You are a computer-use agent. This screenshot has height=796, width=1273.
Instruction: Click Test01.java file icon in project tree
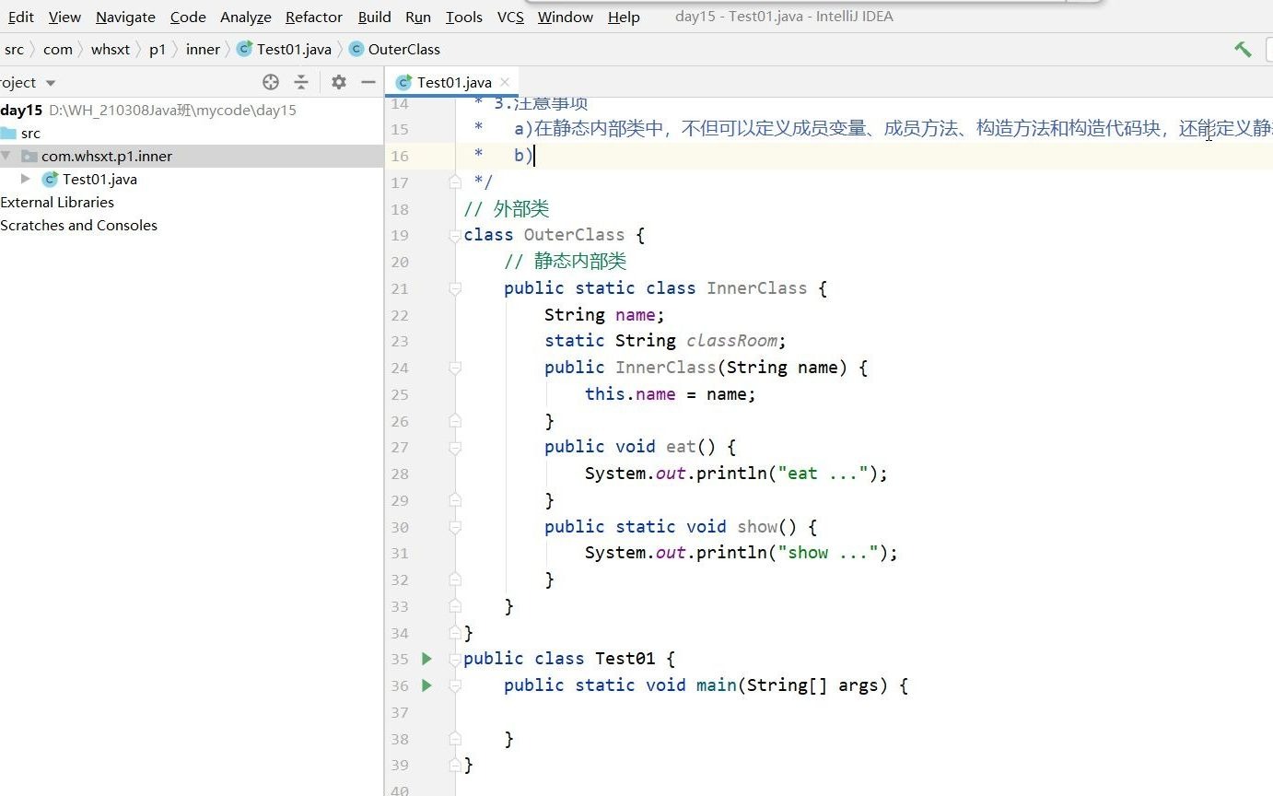(51, 179)
